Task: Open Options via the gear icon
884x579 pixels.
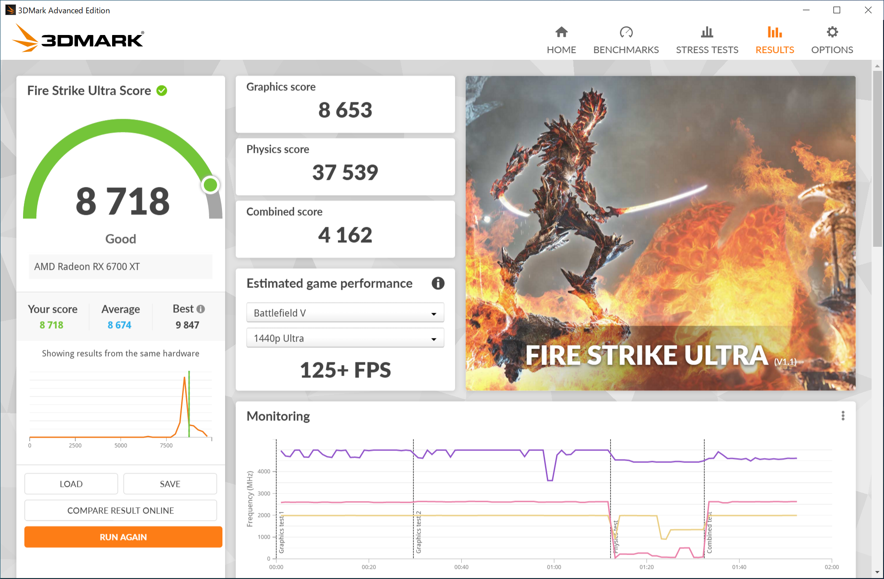Action: click(x=832, y=32)
